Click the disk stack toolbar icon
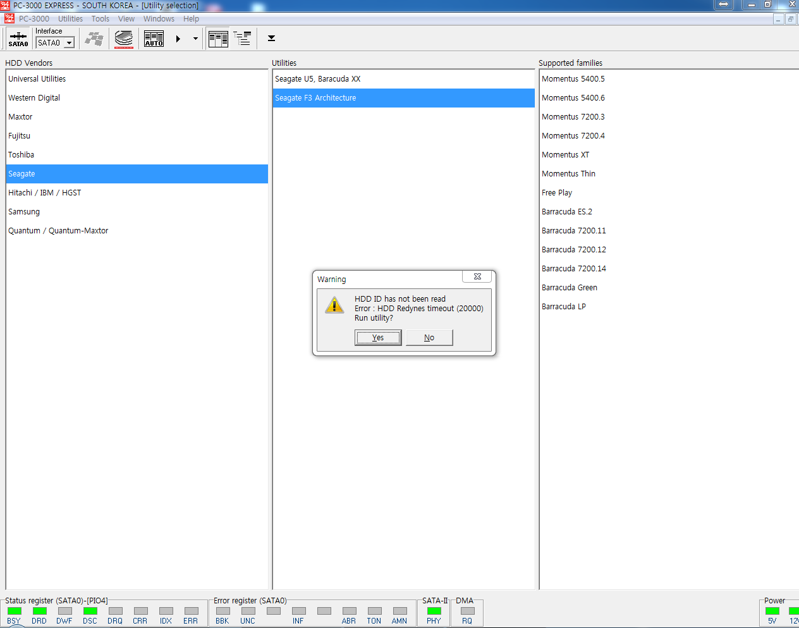Viewport: 799px width, 628px height. pos(124,39)
